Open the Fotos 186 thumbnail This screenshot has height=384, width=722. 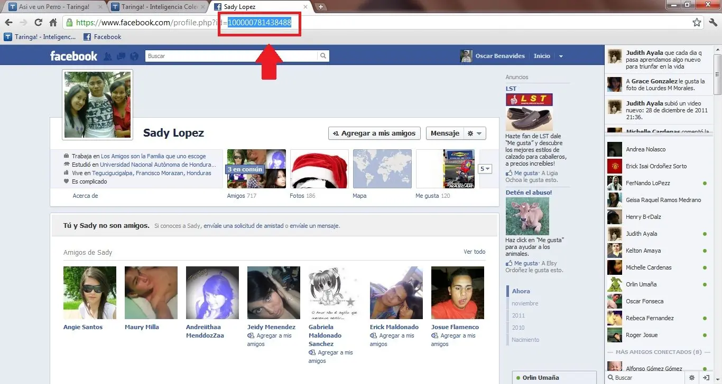[x=319, y=169]
